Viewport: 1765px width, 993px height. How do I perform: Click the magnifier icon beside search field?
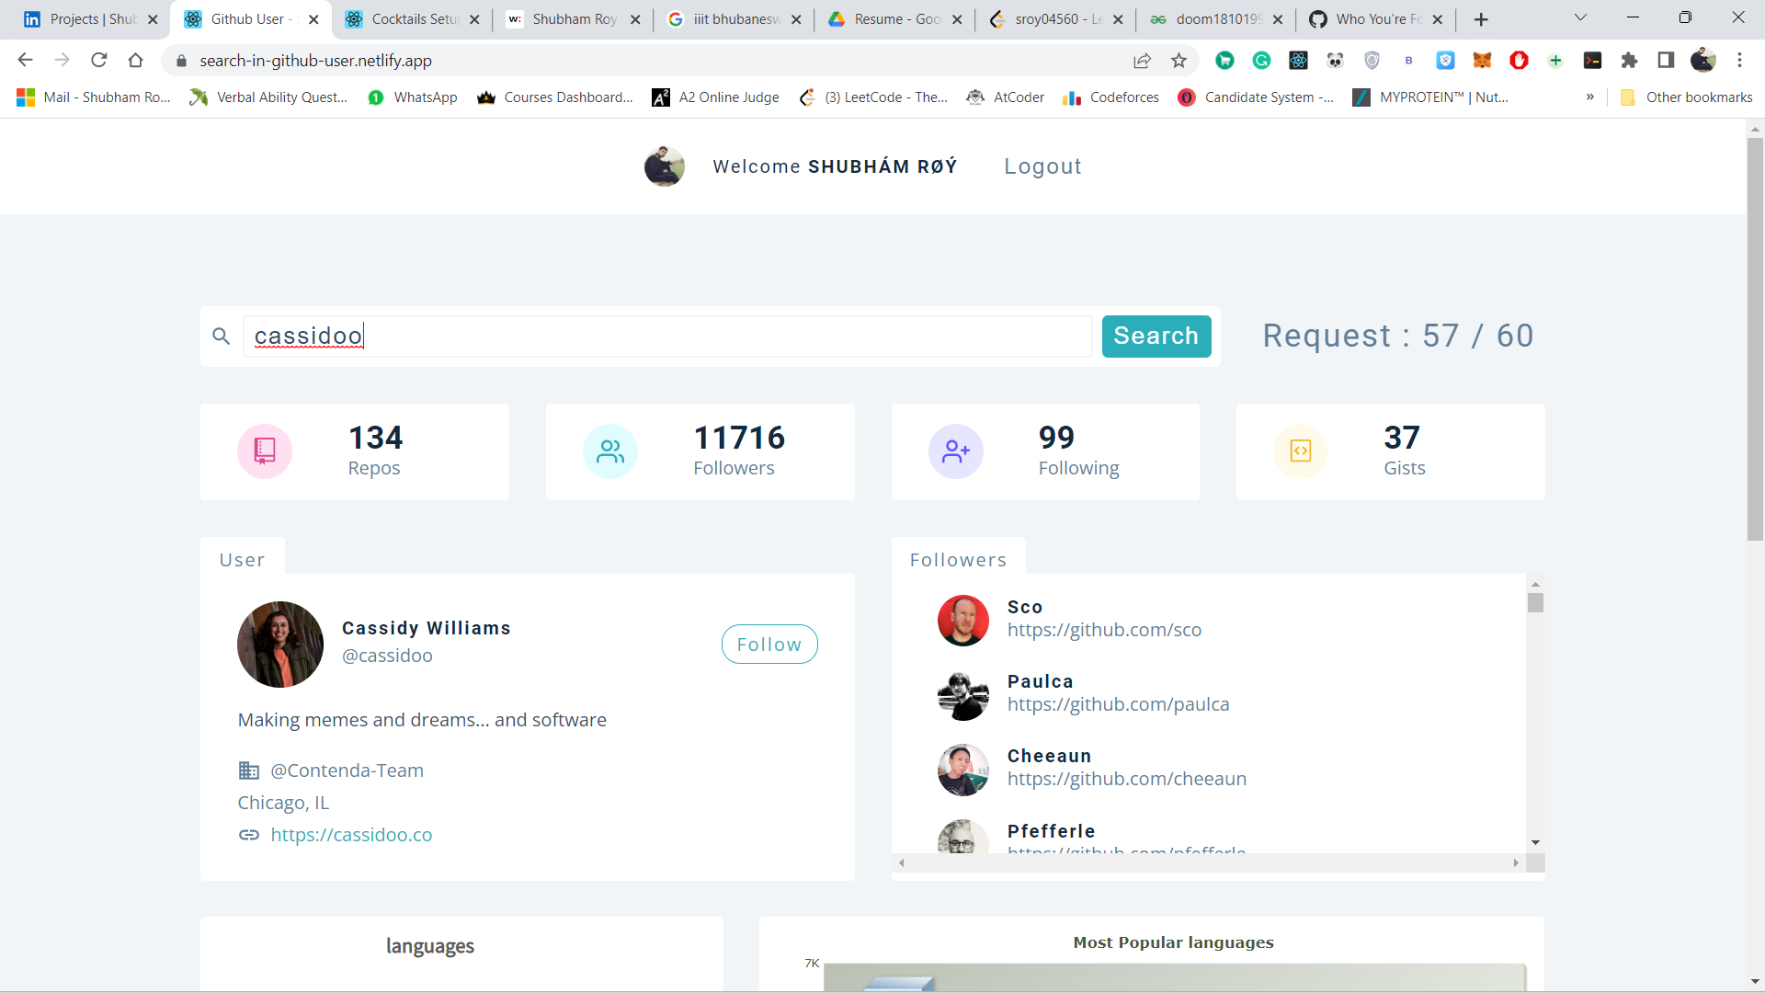click(221, 336)
